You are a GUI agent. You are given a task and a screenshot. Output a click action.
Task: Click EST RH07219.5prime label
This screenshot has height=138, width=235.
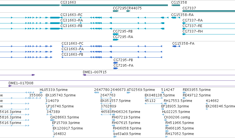[126, 117]
